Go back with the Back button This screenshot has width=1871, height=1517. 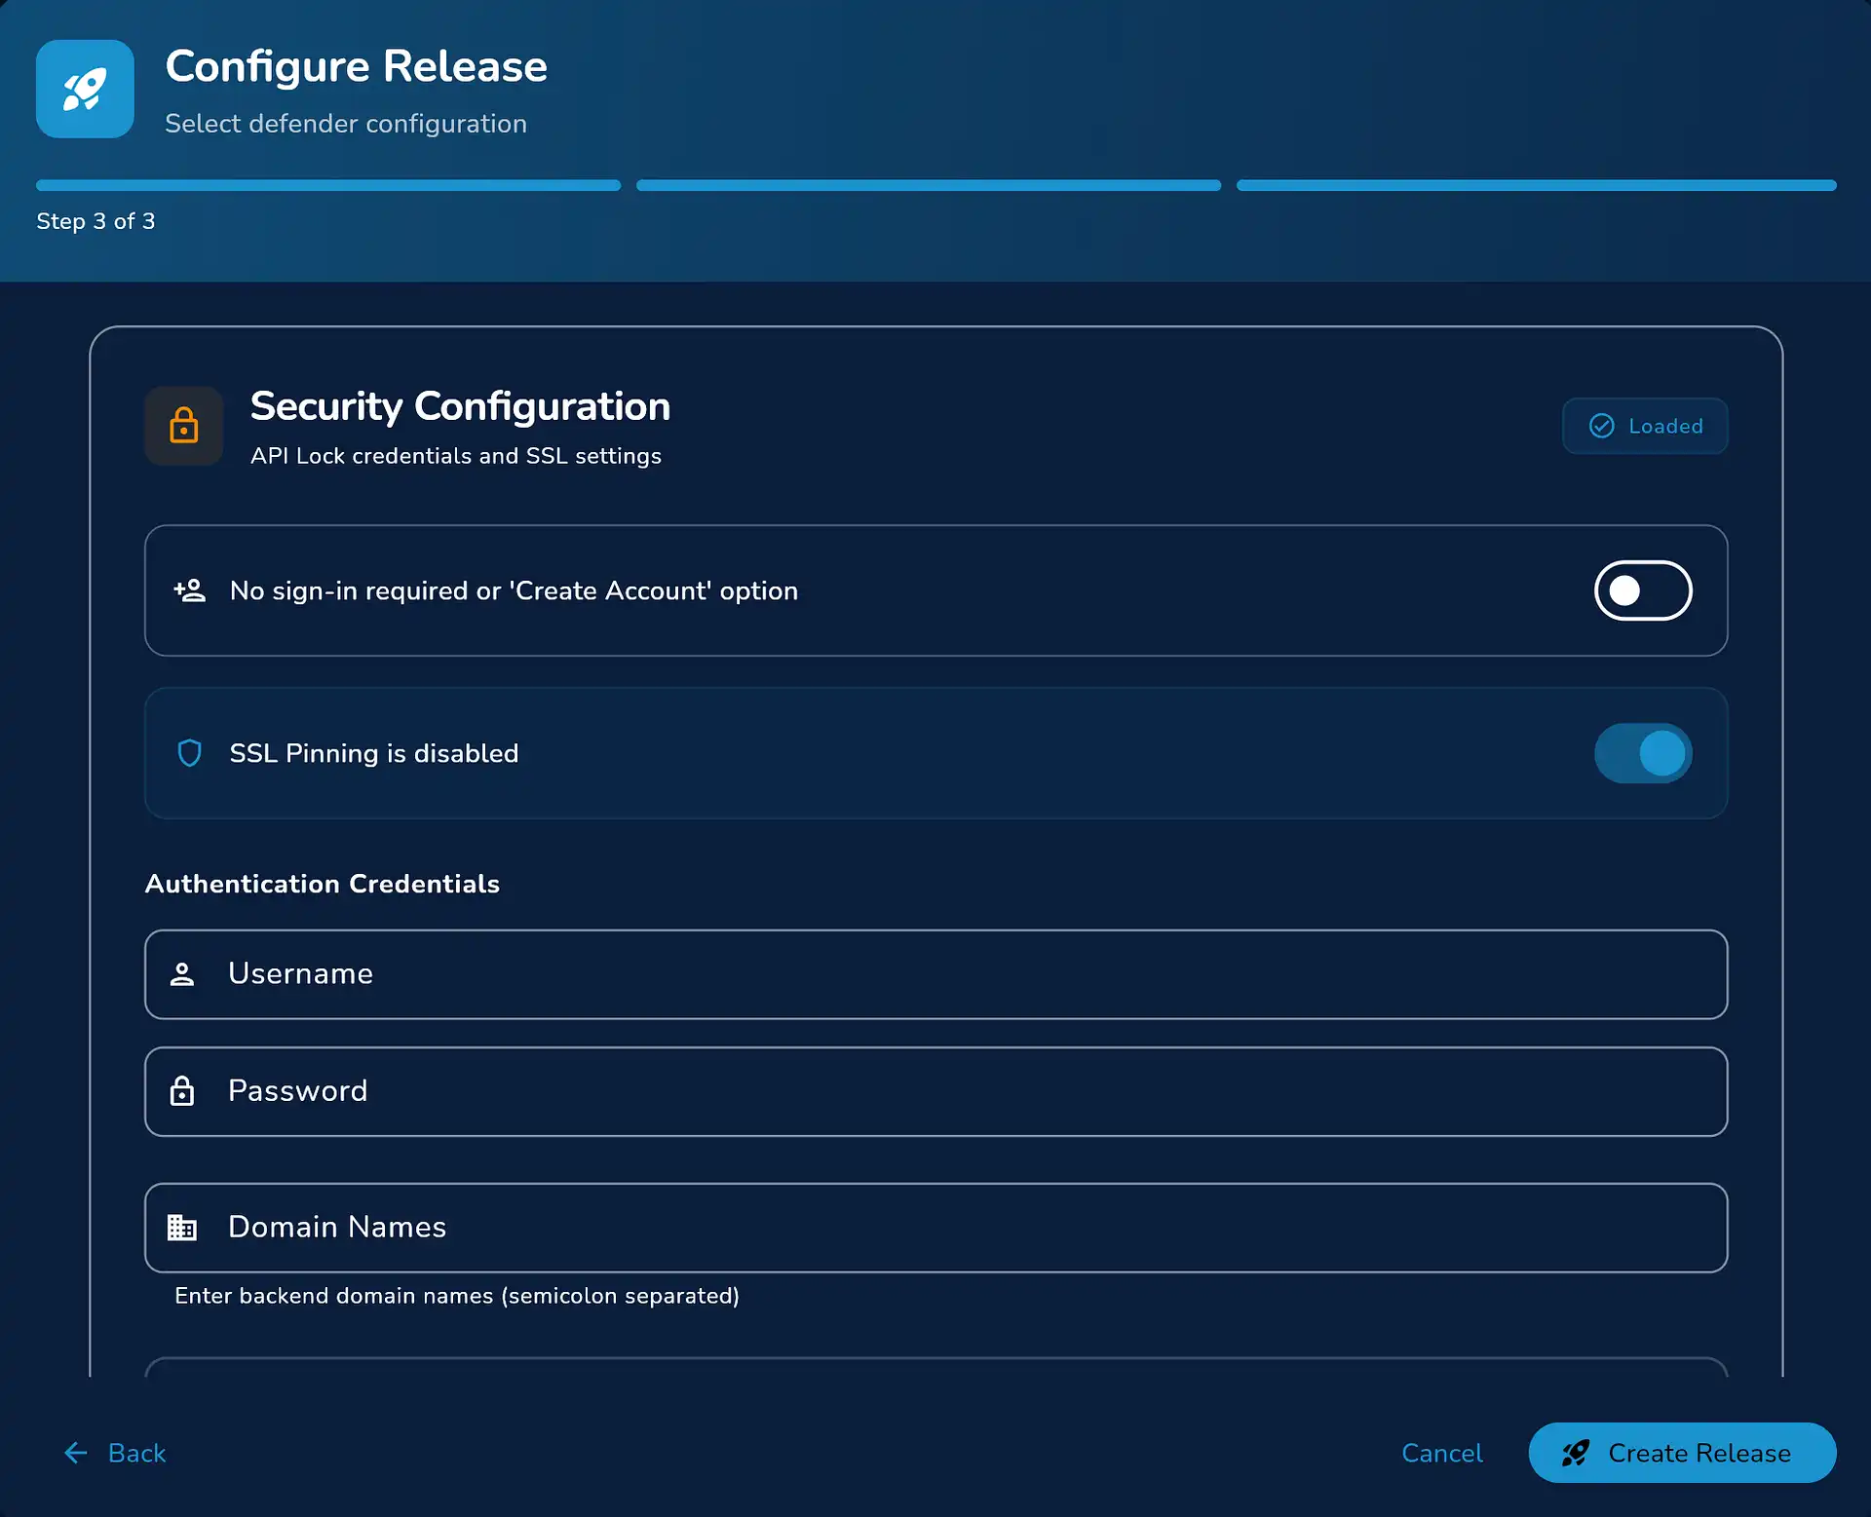[115, 1453]
